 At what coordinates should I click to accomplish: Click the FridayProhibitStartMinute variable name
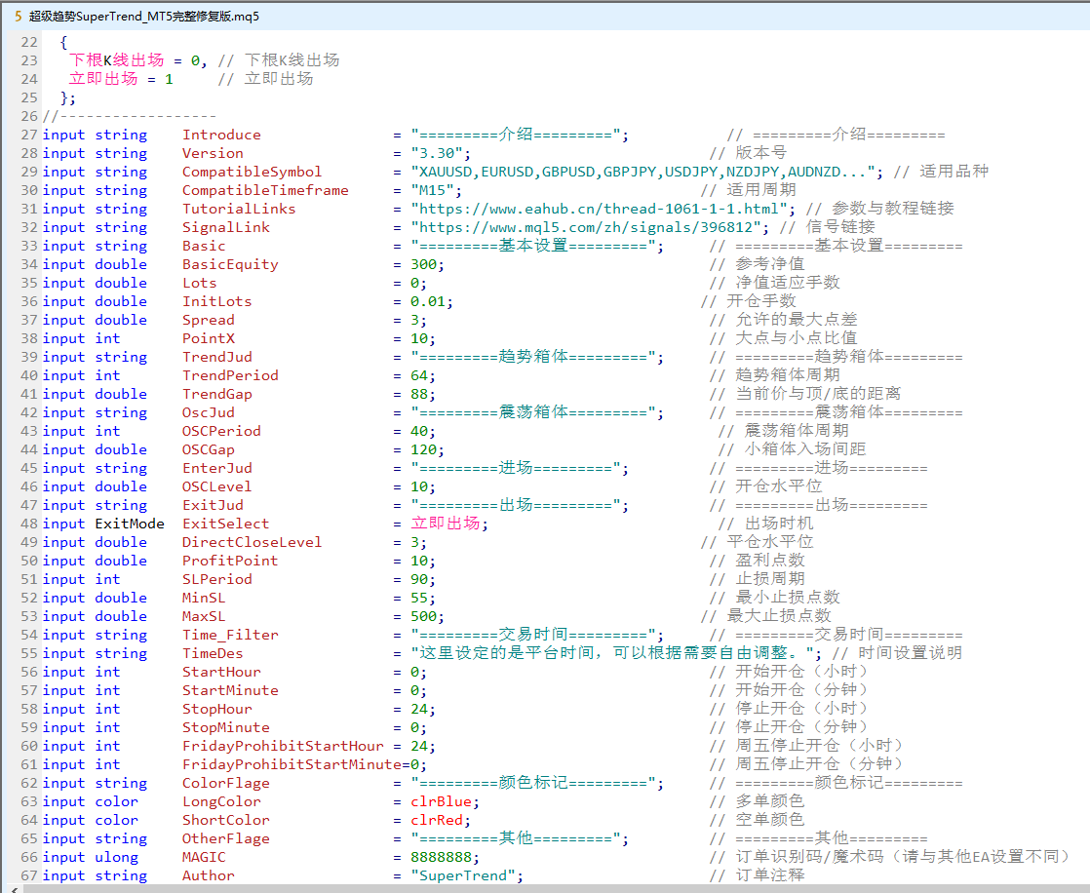292,765
